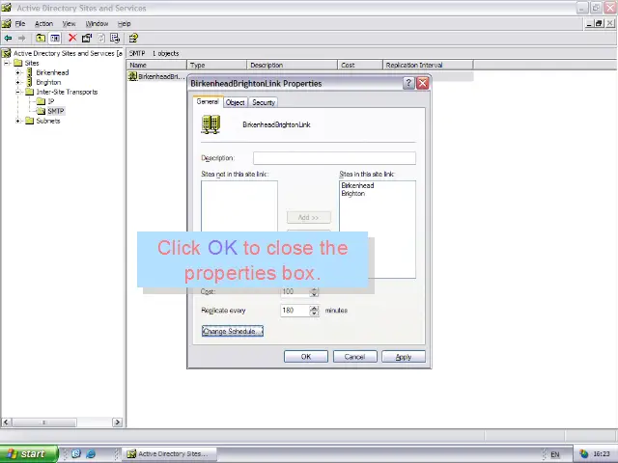Open the Action menu
The image size is (618, 463).
click(x=43, y=23)
